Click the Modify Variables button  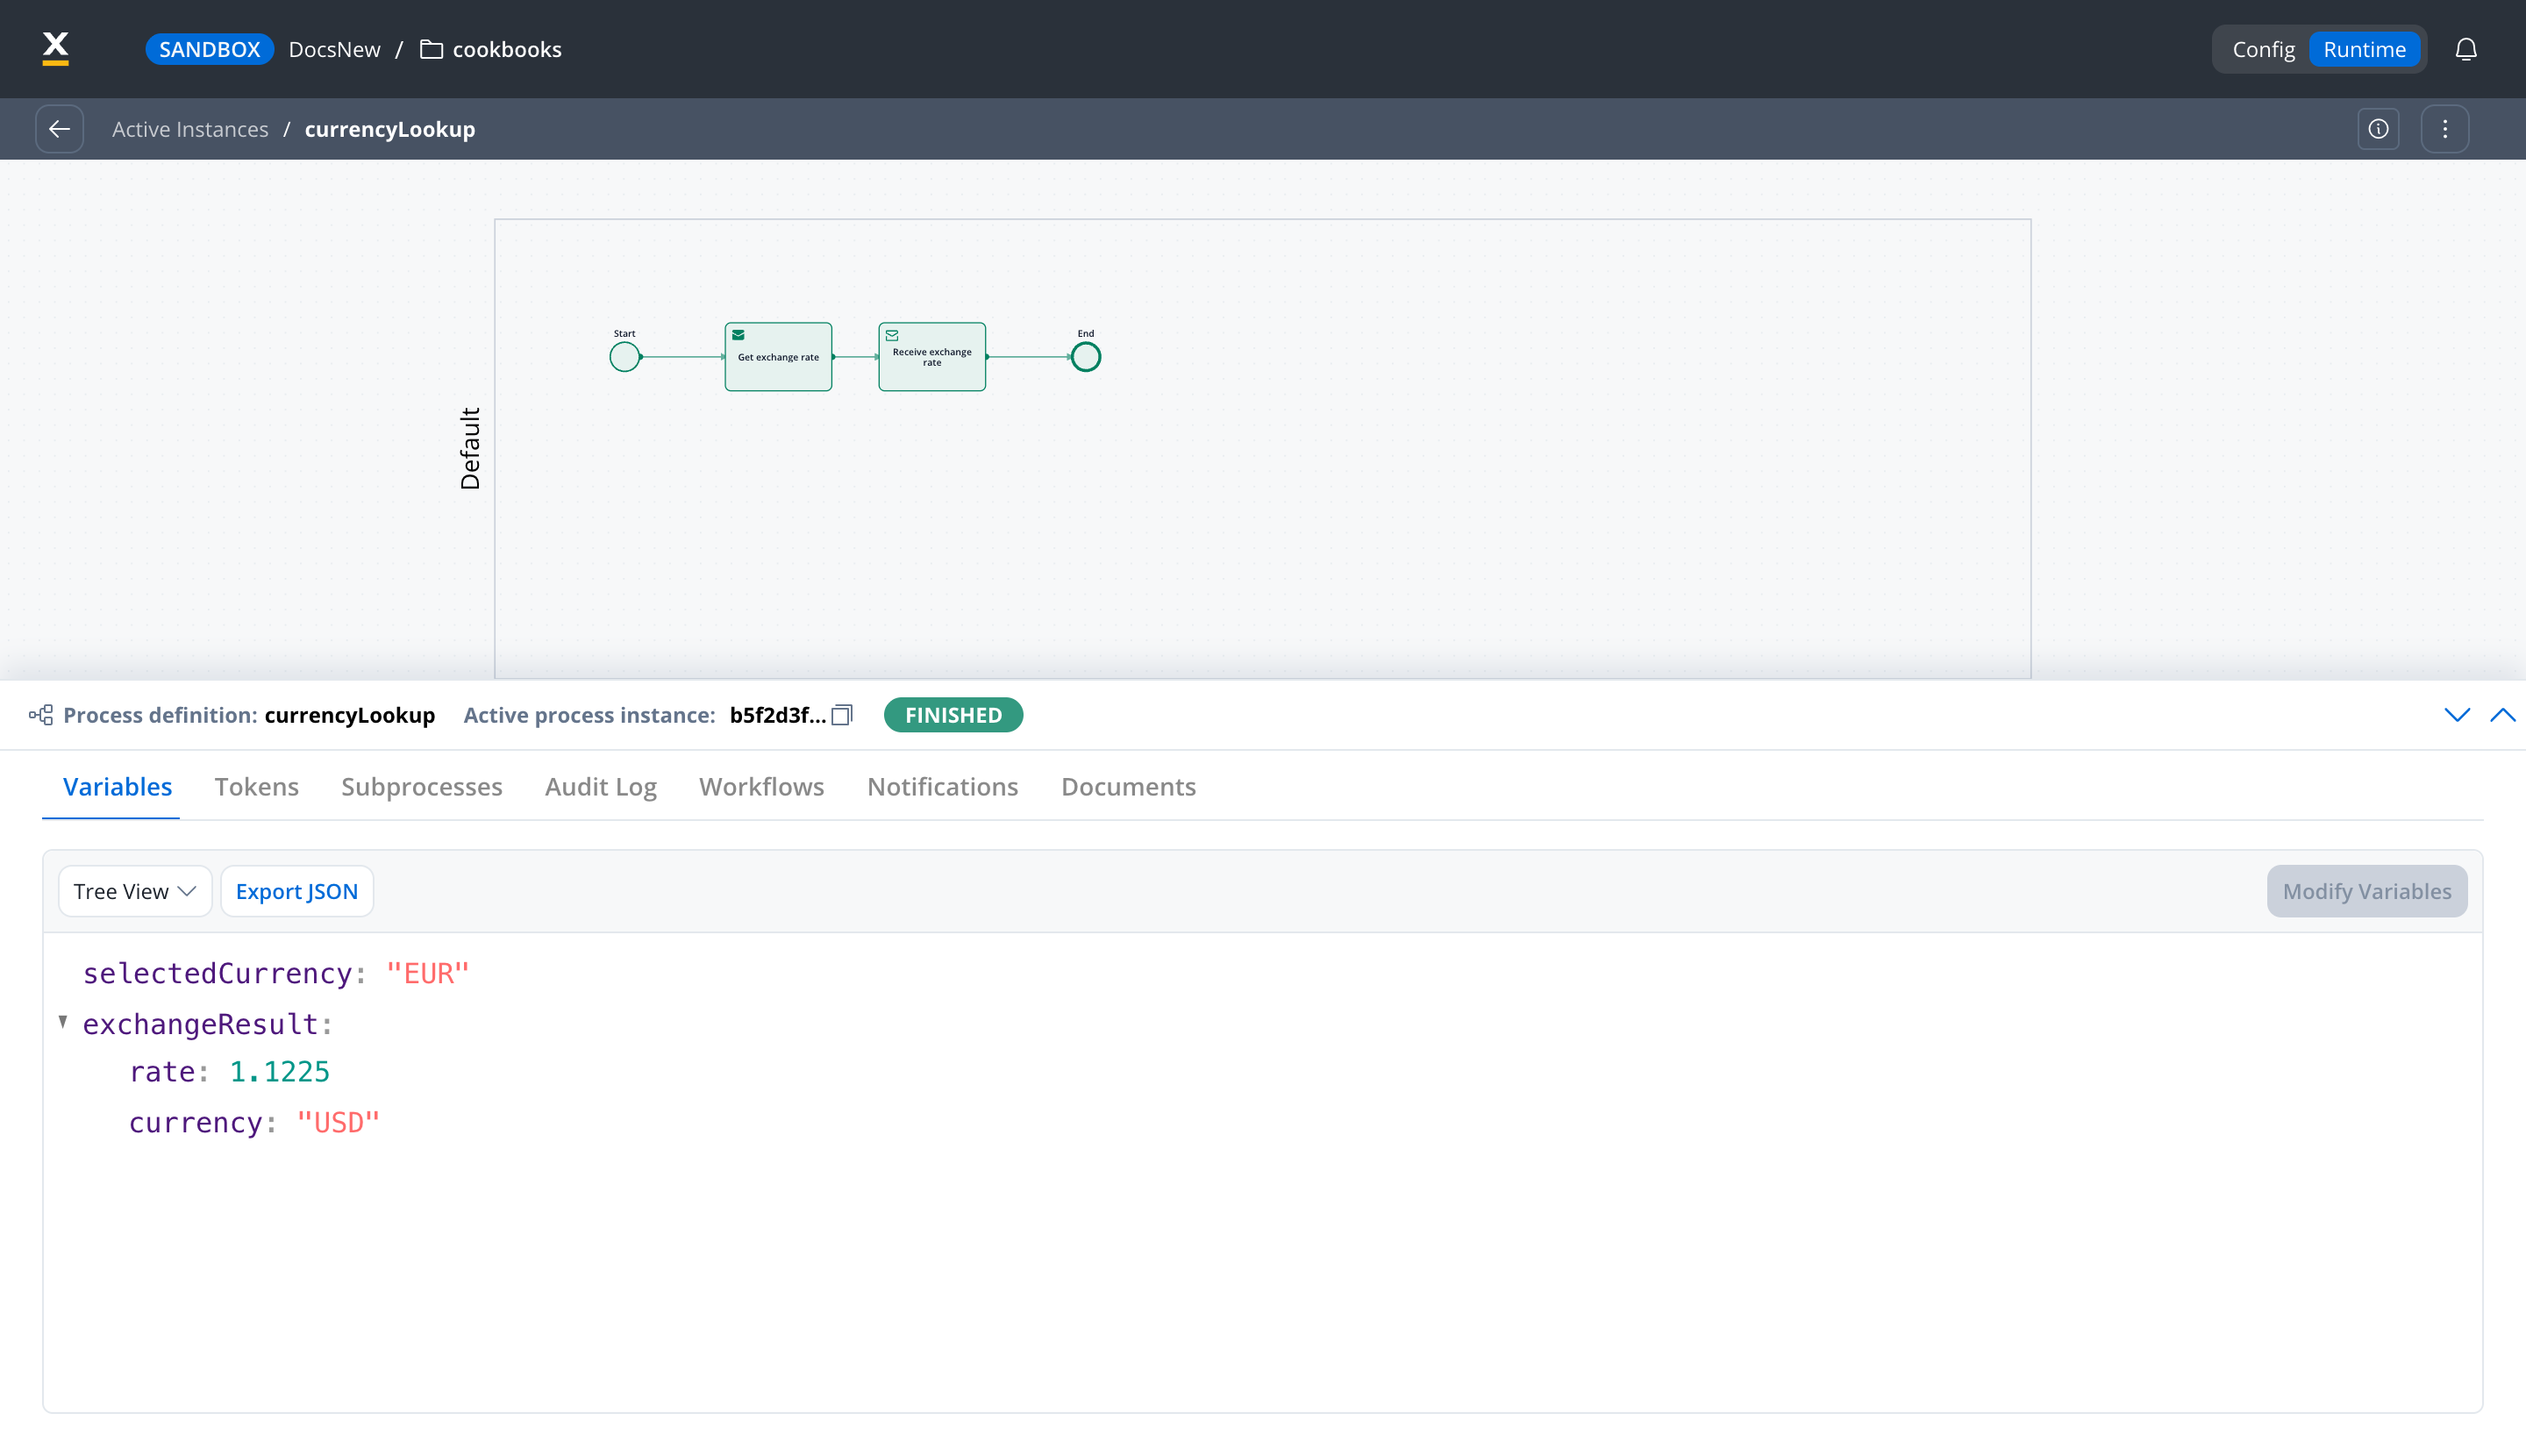pos(2367,891)
